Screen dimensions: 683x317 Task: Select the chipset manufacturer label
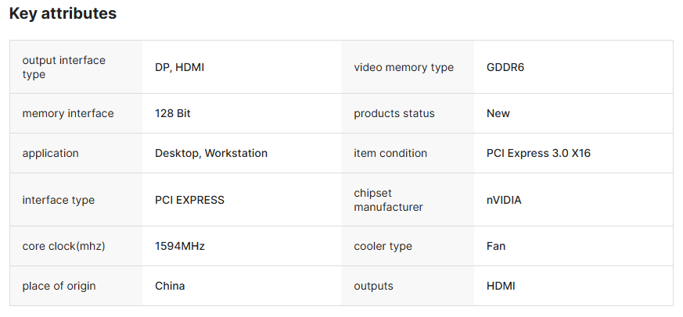388,200
